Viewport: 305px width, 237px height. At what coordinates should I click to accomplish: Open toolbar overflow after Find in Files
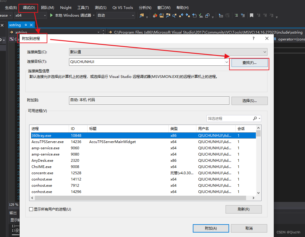click(147, 17)
